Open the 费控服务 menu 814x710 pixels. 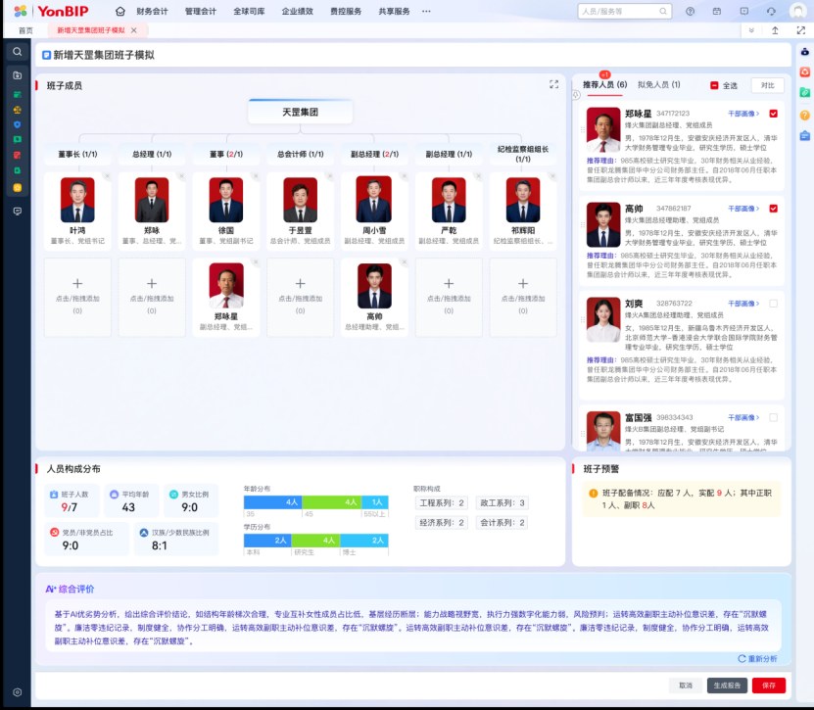[x=346, y=11]
